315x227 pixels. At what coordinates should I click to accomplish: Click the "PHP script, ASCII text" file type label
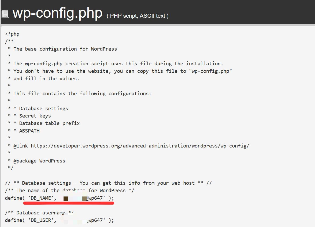pyautogui.click(x=138, y=16)
